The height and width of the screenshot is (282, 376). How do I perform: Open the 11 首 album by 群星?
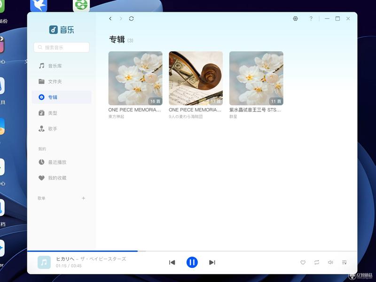(x=256, y=78)
